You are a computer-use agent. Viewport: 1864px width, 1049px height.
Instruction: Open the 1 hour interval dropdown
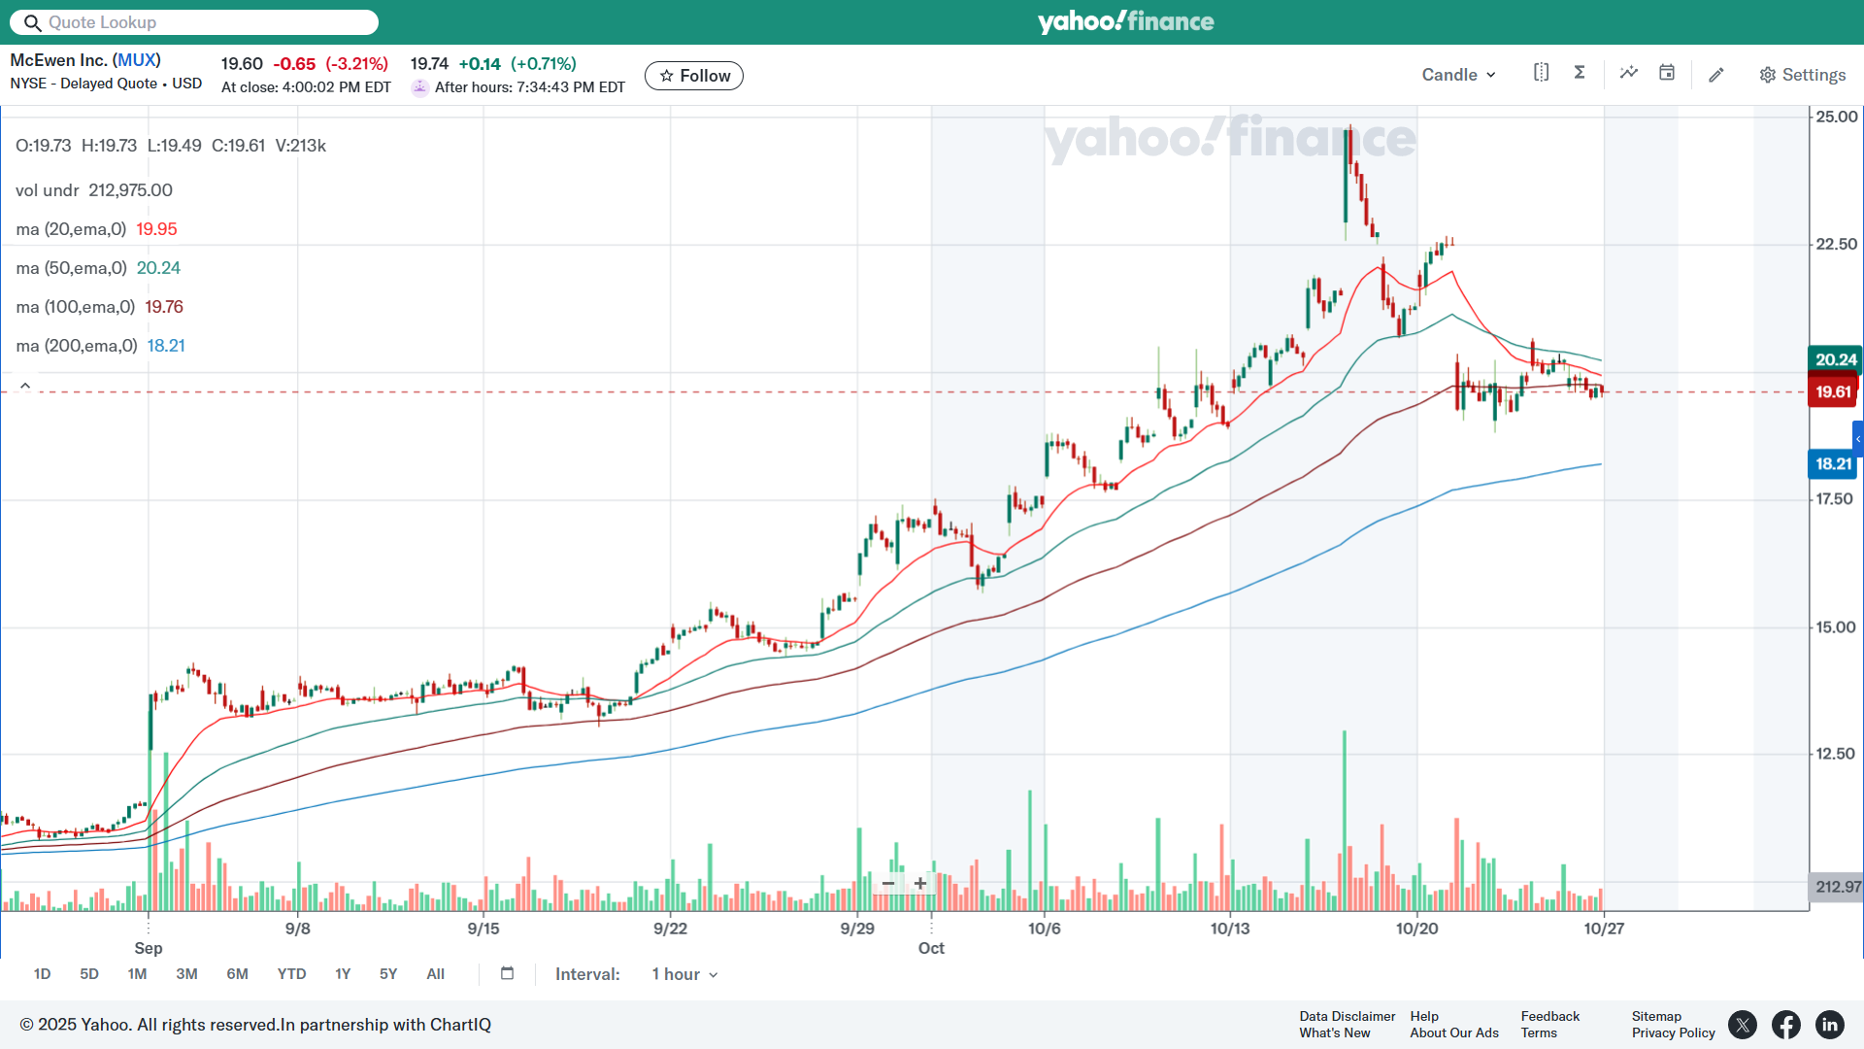[x=684, y=974]
